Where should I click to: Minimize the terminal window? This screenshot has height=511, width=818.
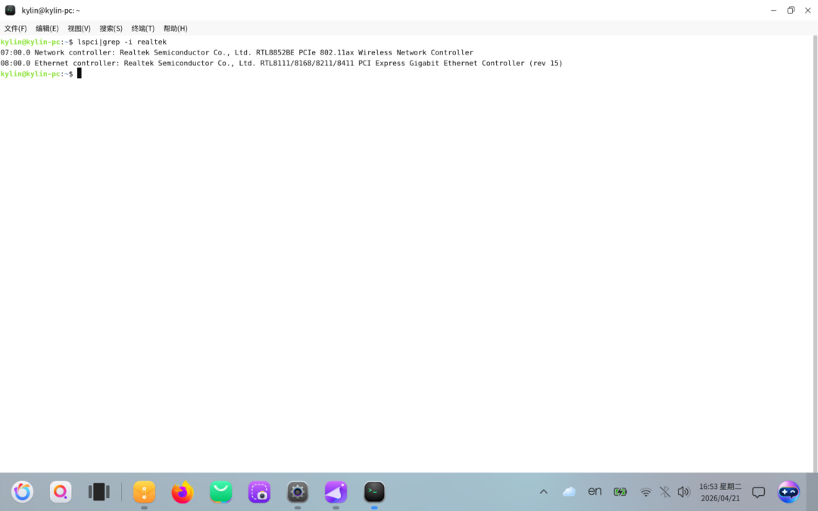pos(773,11)
